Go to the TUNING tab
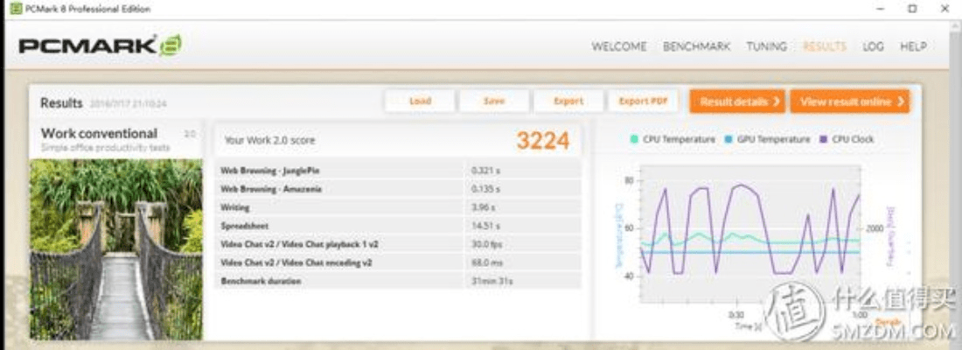The image size is (962, 350). tap(766, 46)
